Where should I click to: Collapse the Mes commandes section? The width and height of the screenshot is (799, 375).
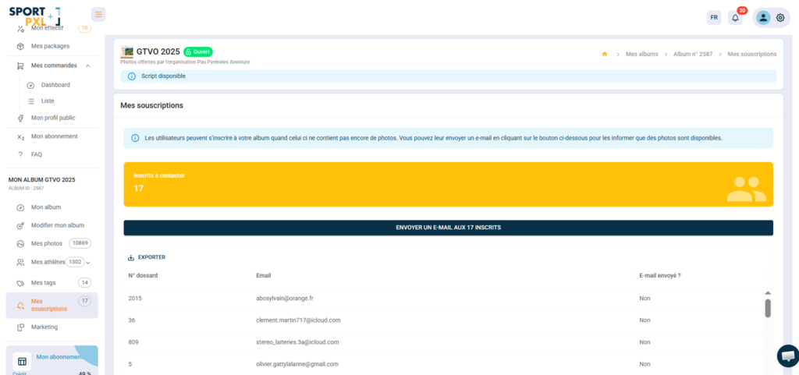(x=87, y=65)
